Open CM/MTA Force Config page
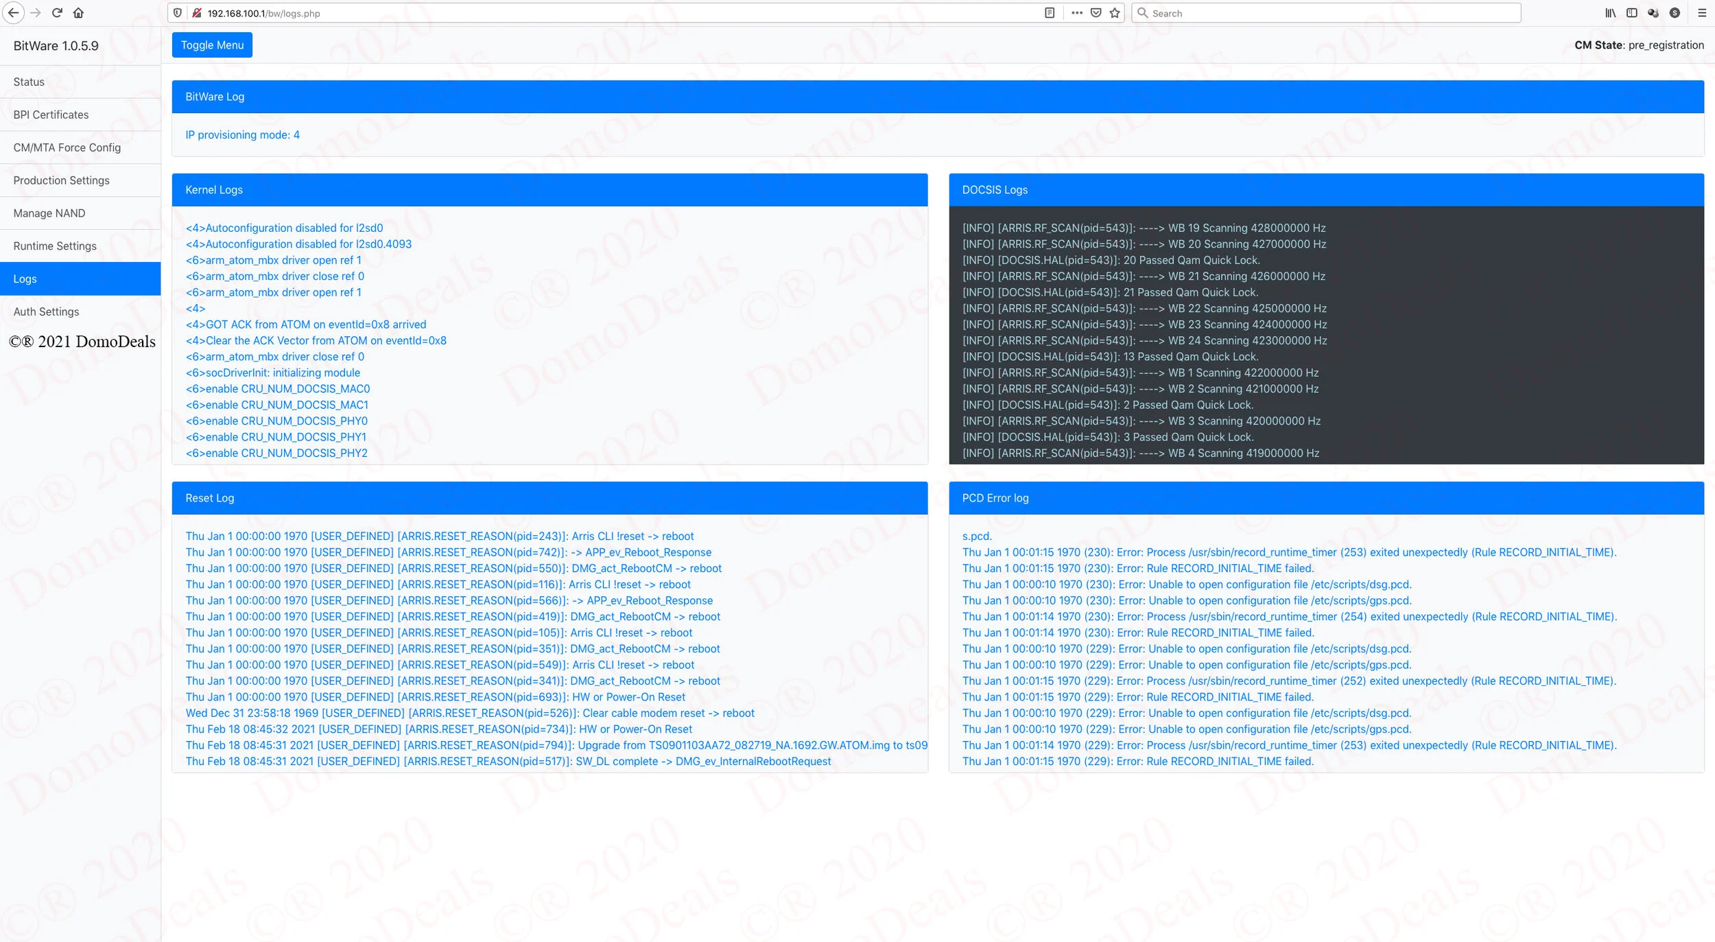 click(x=80, y=148)
